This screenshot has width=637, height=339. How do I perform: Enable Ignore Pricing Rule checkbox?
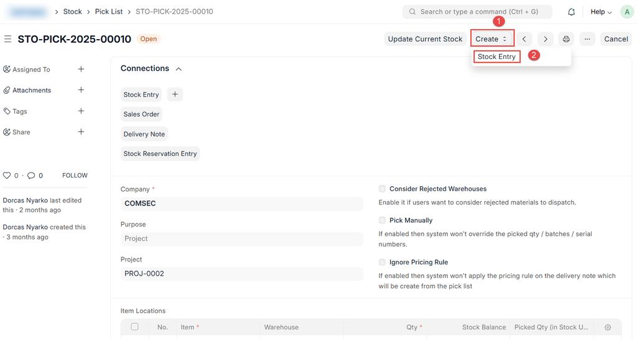coord(383,263)
